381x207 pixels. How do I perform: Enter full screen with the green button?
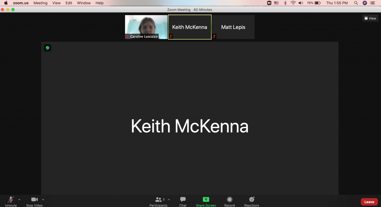coord(13,10)
